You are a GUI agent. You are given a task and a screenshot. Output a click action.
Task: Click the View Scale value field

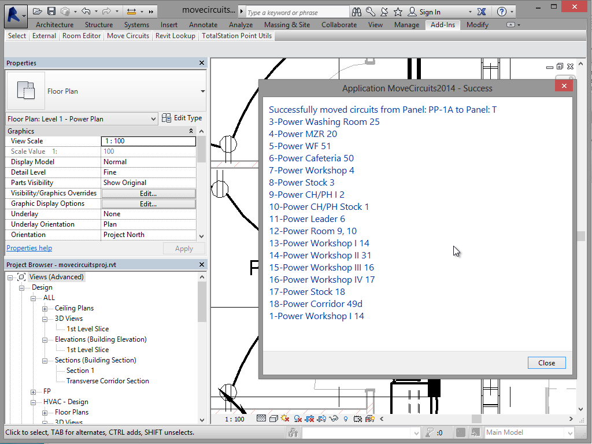point(149,141)
